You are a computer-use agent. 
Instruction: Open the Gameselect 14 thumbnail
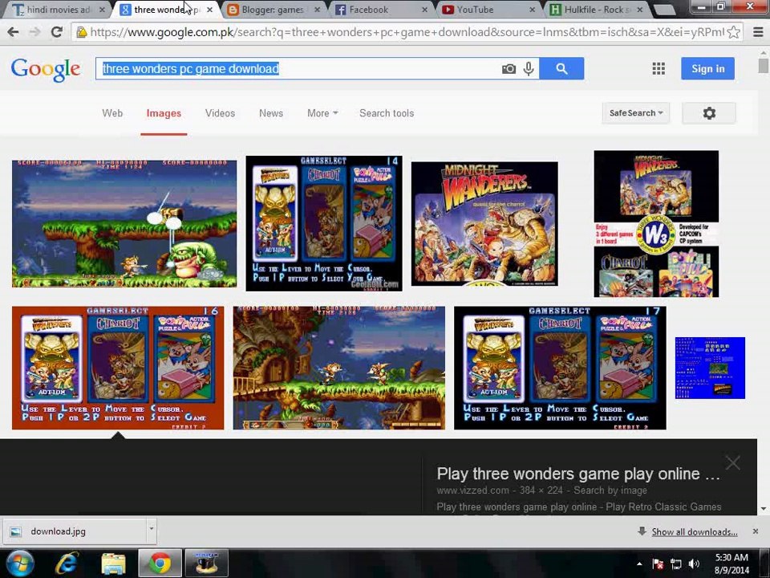tap(323, 224)
